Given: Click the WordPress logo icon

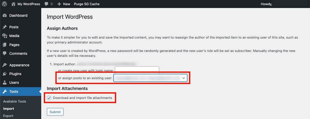Looking at the screenshot, I should click(5, 4).
